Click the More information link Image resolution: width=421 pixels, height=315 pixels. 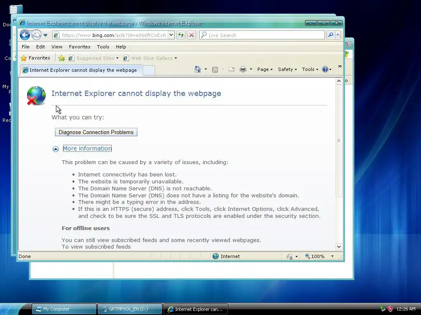[87, 148]
